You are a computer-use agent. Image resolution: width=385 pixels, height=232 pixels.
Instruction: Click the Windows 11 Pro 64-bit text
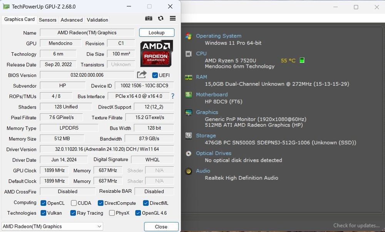233,43
